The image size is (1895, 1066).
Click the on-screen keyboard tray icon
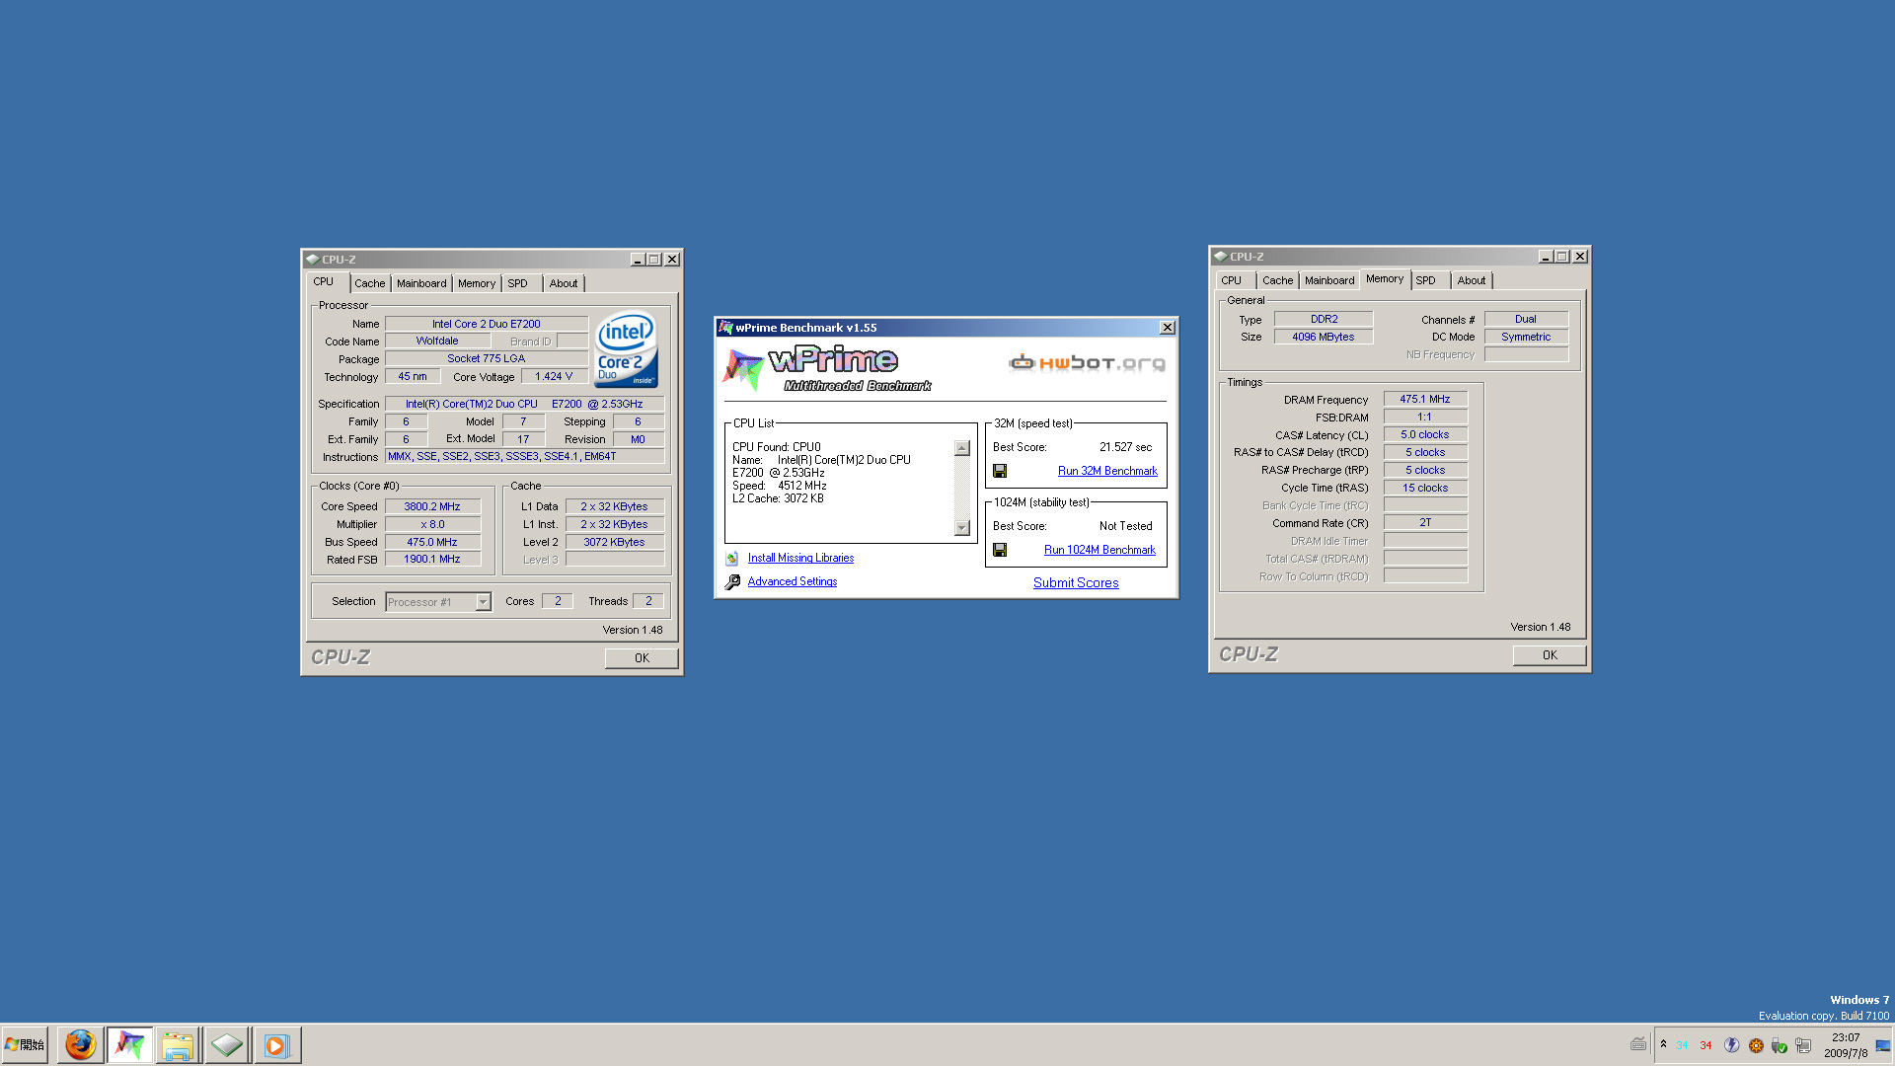(x=1638, y=1044)
